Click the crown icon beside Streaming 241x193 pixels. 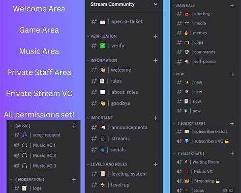click(x=187, y=181)
